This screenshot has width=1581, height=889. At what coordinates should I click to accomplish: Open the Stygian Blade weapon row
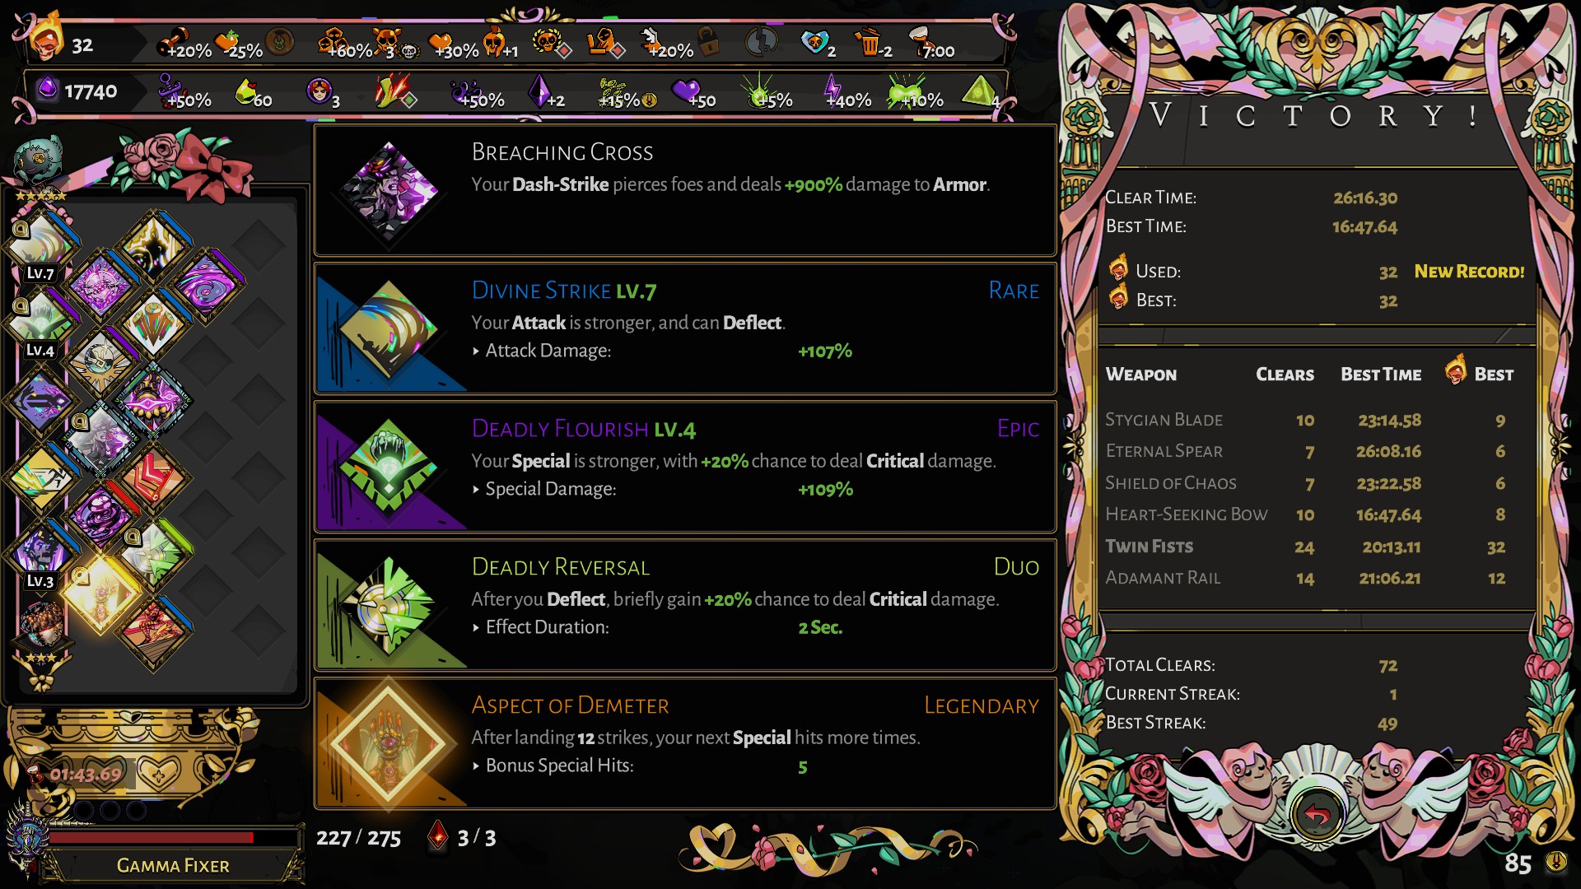[1317, 420]
